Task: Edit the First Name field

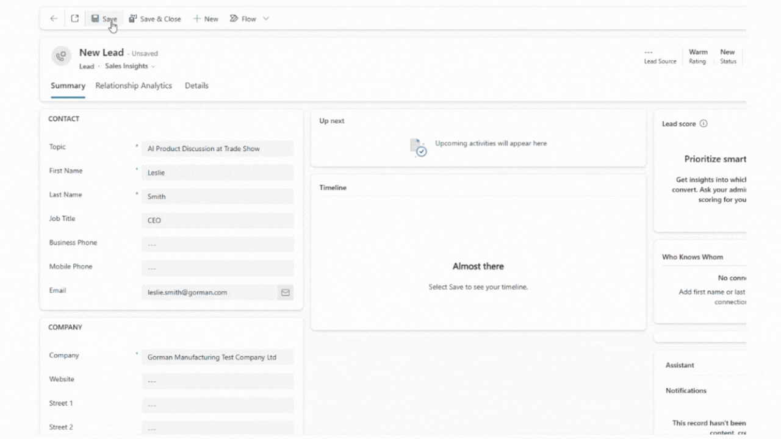Action: [x=218, y=173]
